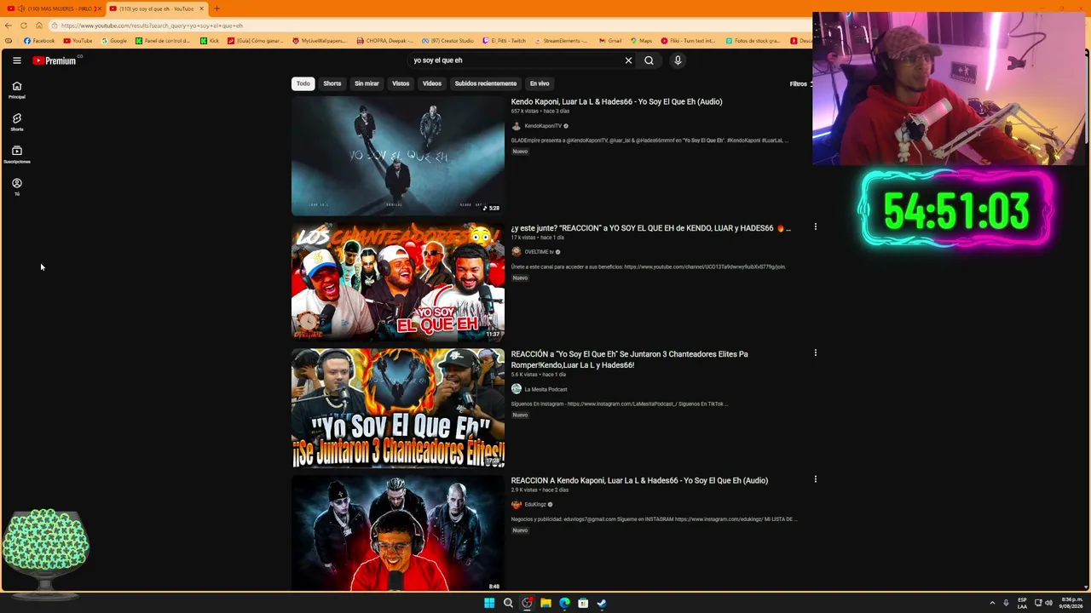1091x613 pixels.
Task: Play the Los Chanteadores reaction thumbnail
Action: (398, 282)
